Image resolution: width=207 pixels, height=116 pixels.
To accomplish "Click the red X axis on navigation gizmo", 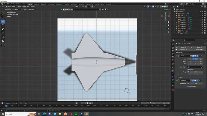I will 169,16.
